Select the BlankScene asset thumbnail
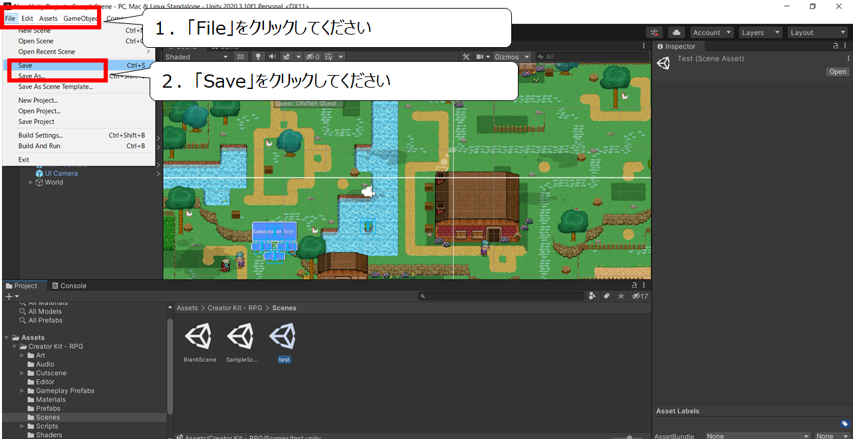The width and height of the screenshot is (853, 439). pyautogui.click(x=198, y=337)
